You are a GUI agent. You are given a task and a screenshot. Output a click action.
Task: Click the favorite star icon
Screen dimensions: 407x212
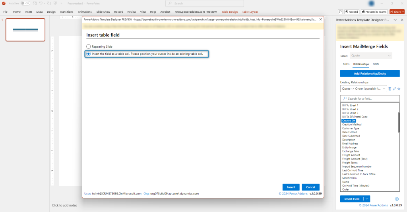(x=399, y=89)
